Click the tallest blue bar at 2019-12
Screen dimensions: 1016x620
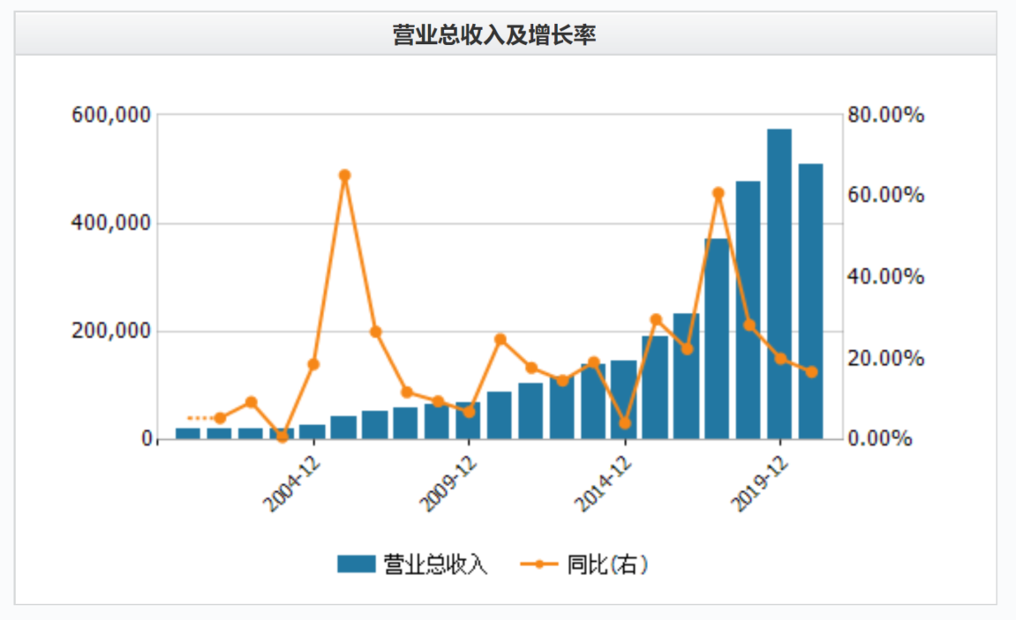pyautogui.click(x=779, y=284)
